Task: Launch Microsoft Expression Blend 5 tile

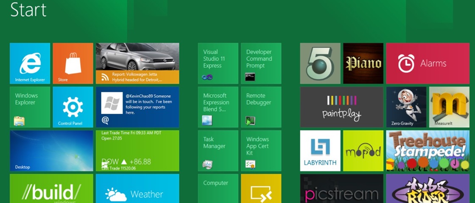Action: click(x=218, y=107)
